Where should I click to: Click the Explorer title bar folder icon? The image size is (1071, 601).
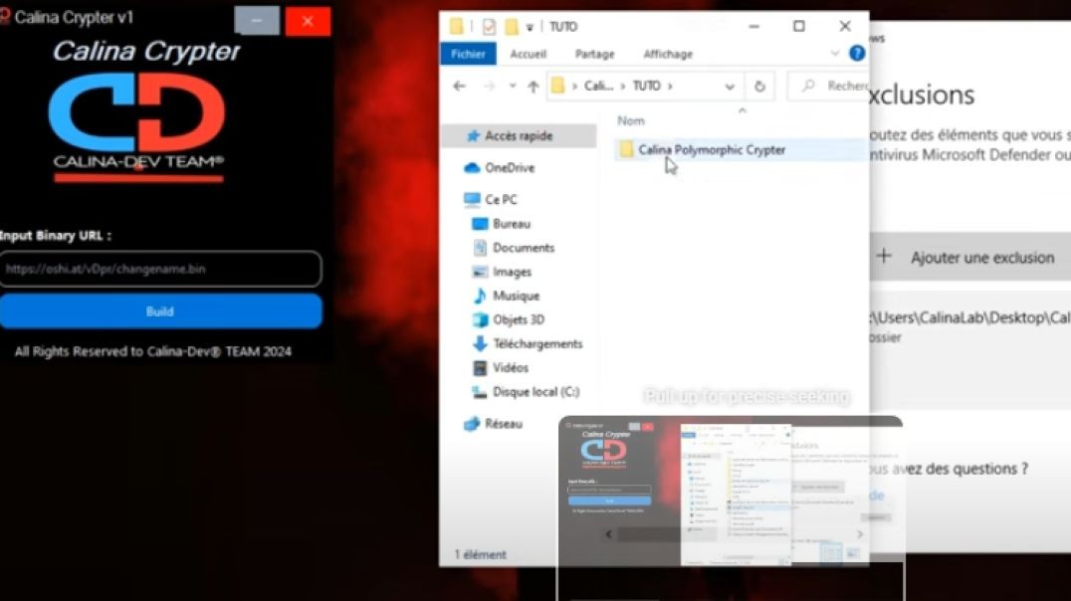click(456, 27)
